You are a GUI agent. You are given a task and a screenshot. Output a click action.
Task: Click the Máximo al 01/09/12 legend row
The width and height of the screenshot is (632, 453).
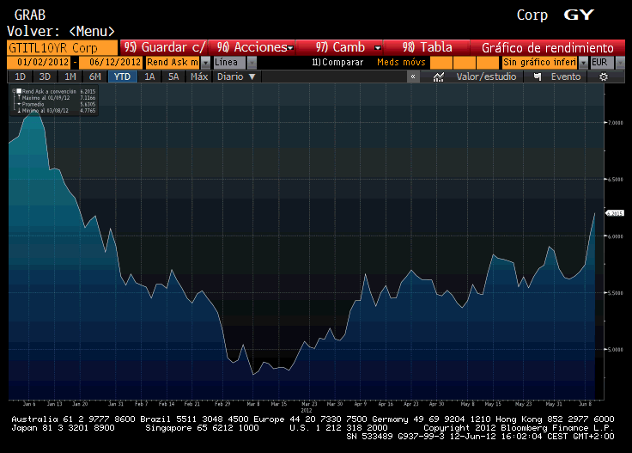(x=58, y=98)
